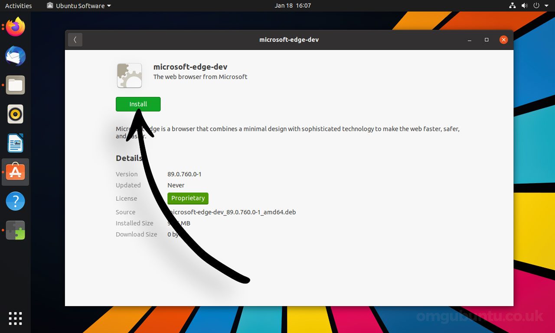Click the network status icon
This screenshot has height=333, width=555.
[x=513, y=6]
